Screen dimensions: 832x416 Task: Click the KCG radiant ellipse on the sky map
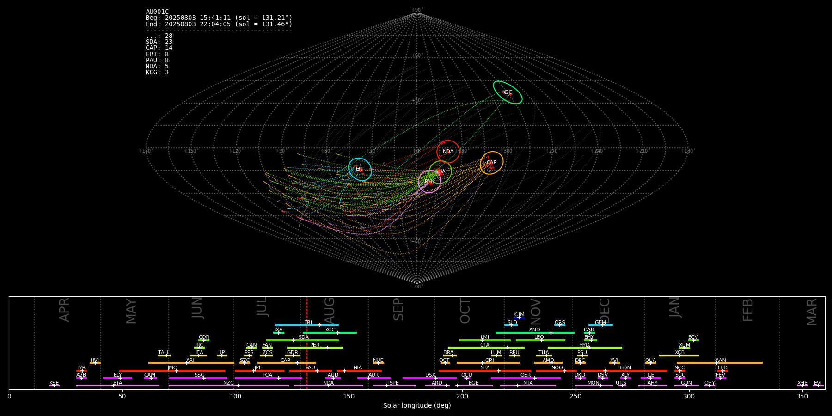(508, 92)
